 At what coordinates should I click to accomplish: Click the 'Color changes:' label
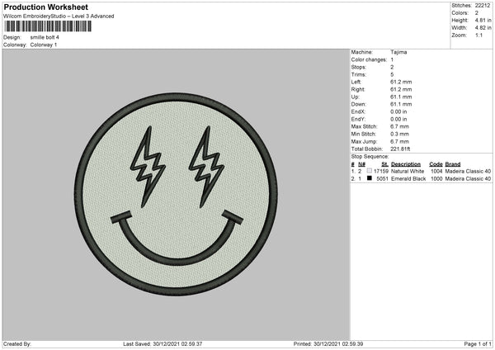pos(369,59)
